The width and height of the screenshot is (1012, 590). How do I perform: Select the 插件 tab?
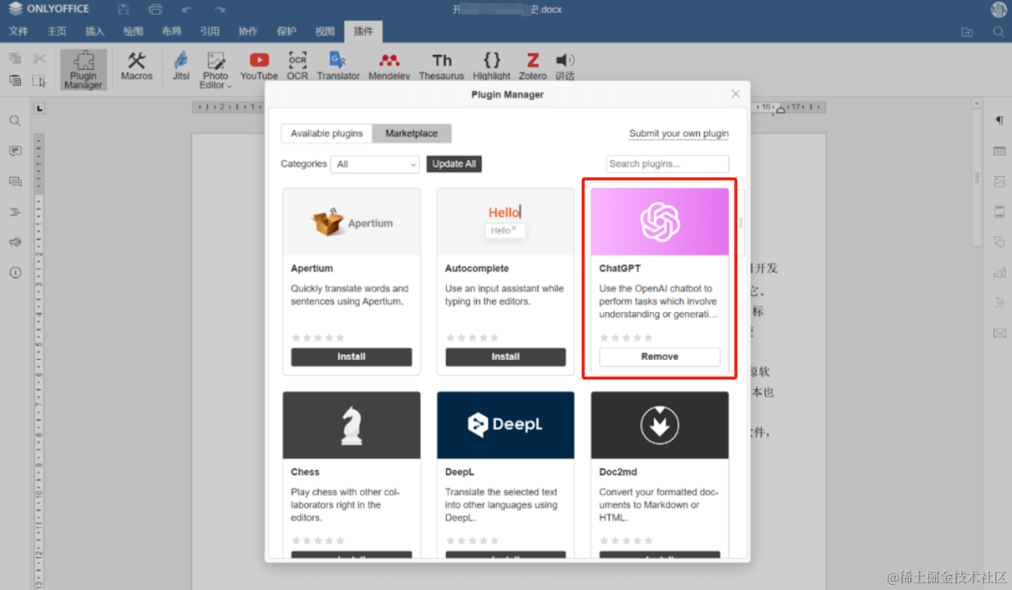[x=363, y=32]
